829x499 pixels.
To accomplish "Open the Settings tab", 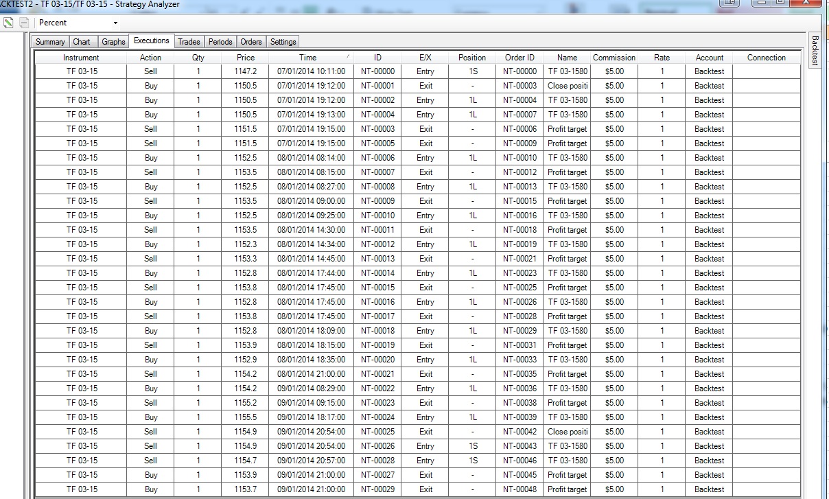I will pyautogui.click(x=283, y=42).
